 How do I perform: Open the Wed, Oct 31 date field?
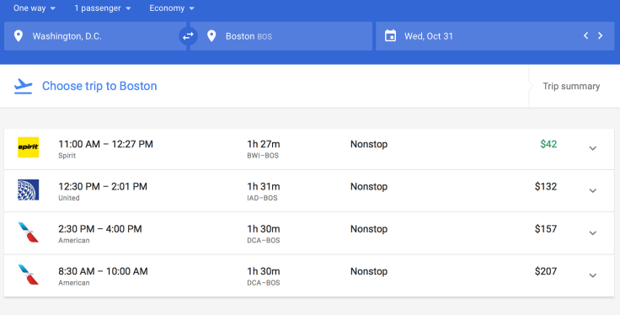coord(494,36)
